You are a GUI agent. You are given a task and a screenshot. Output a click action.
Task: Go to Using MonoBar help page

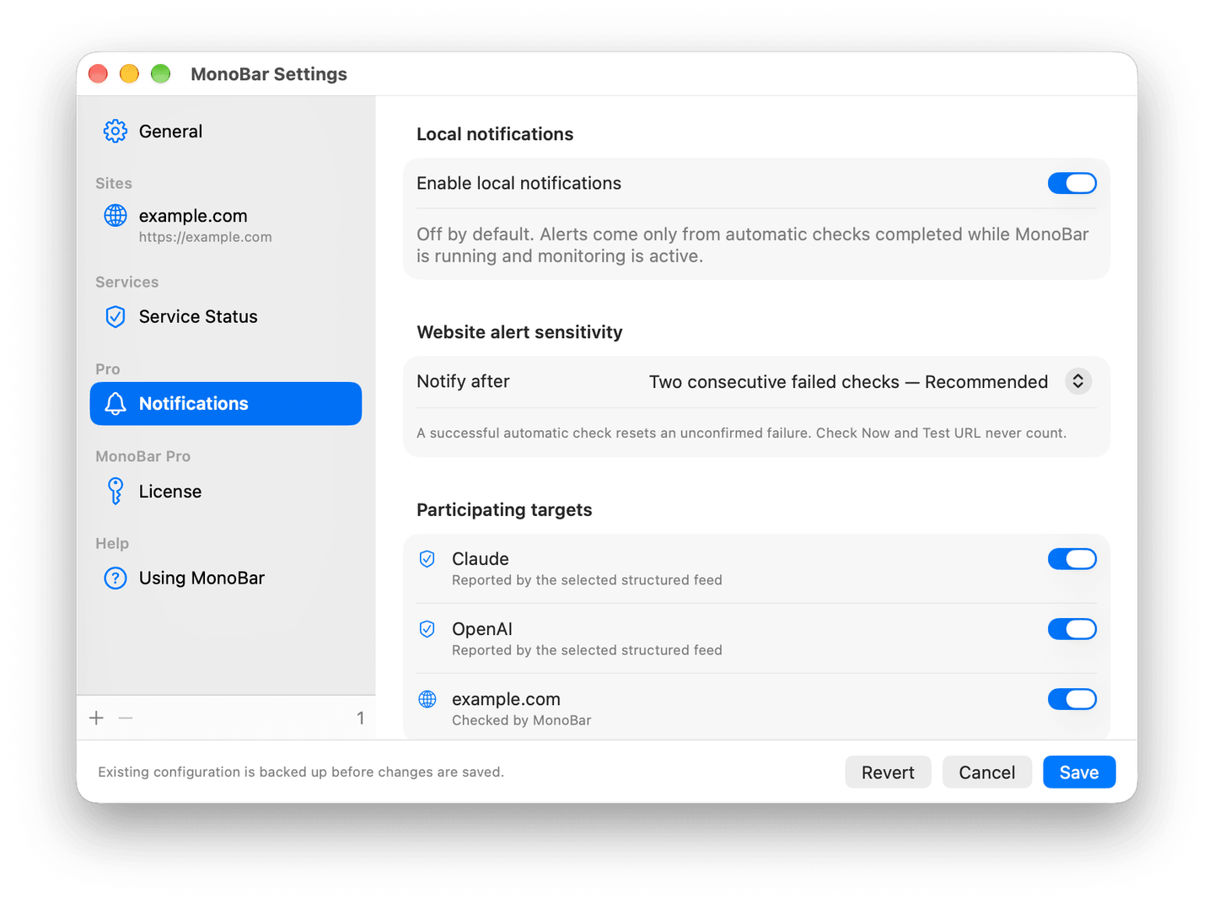(226, 578)
